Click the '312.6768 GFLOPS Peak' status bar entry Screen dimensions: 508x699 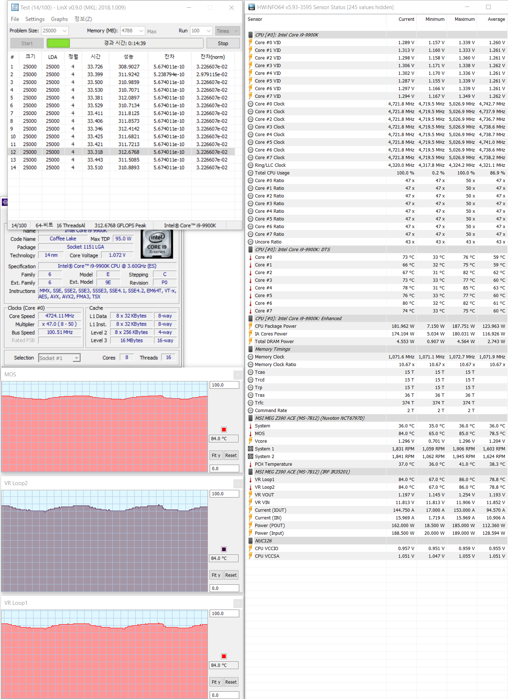pyautogui.click(x=120, y=226)
